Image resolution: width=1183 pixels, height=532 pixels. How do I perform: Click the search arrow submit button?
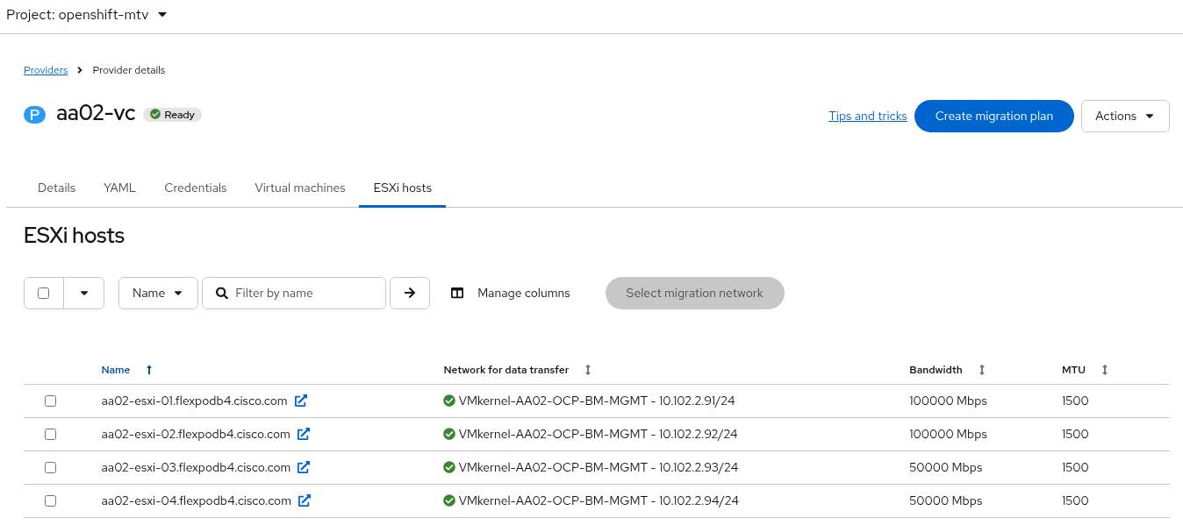[x=410, y=293]
